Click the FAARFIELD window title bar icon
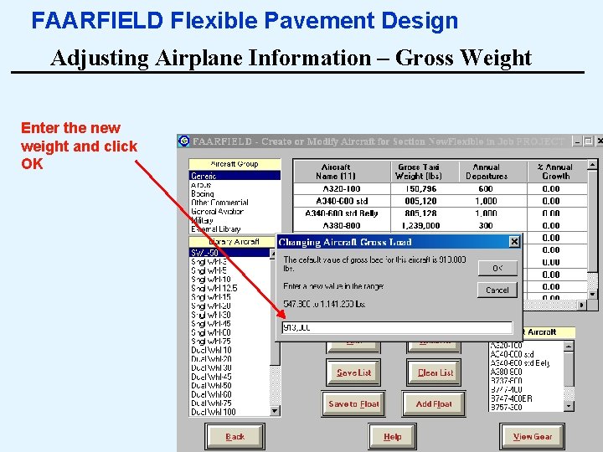 click(184, 141)
